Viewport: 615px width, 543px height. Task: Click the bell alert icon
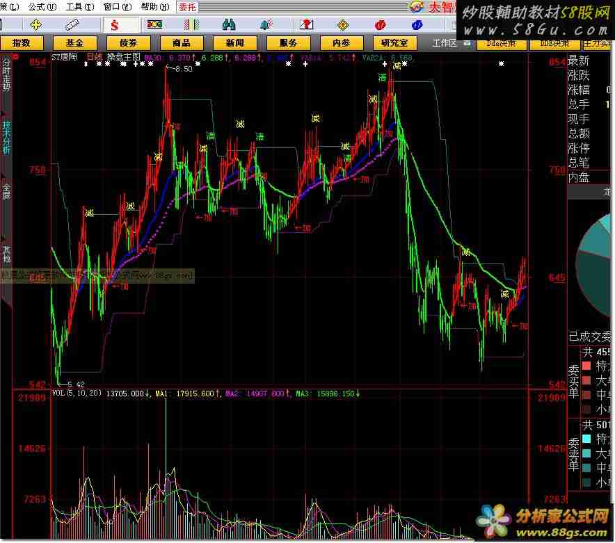pos(266,25)
